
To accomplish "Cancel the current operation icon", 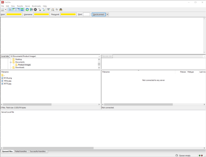I will [35, 10].
